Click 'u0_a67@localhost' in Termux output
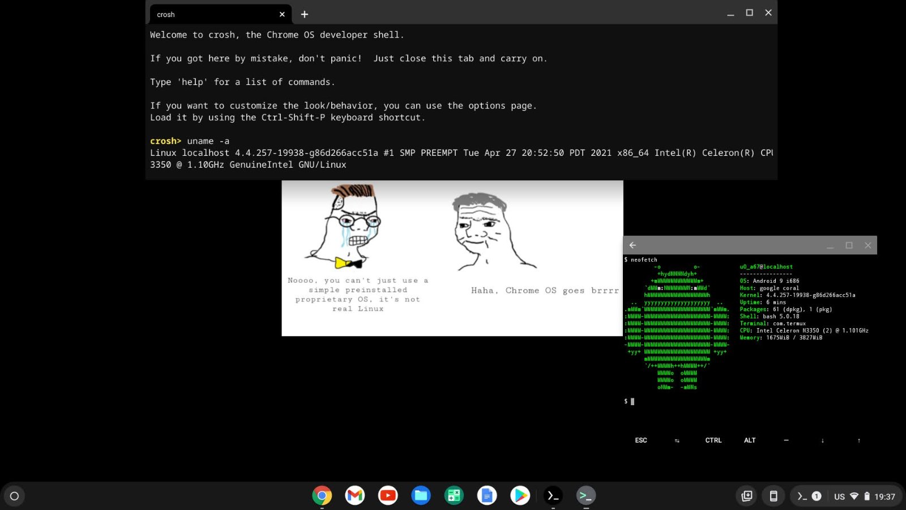The height and width of the screenshot is (510, 906). [766, 267]
